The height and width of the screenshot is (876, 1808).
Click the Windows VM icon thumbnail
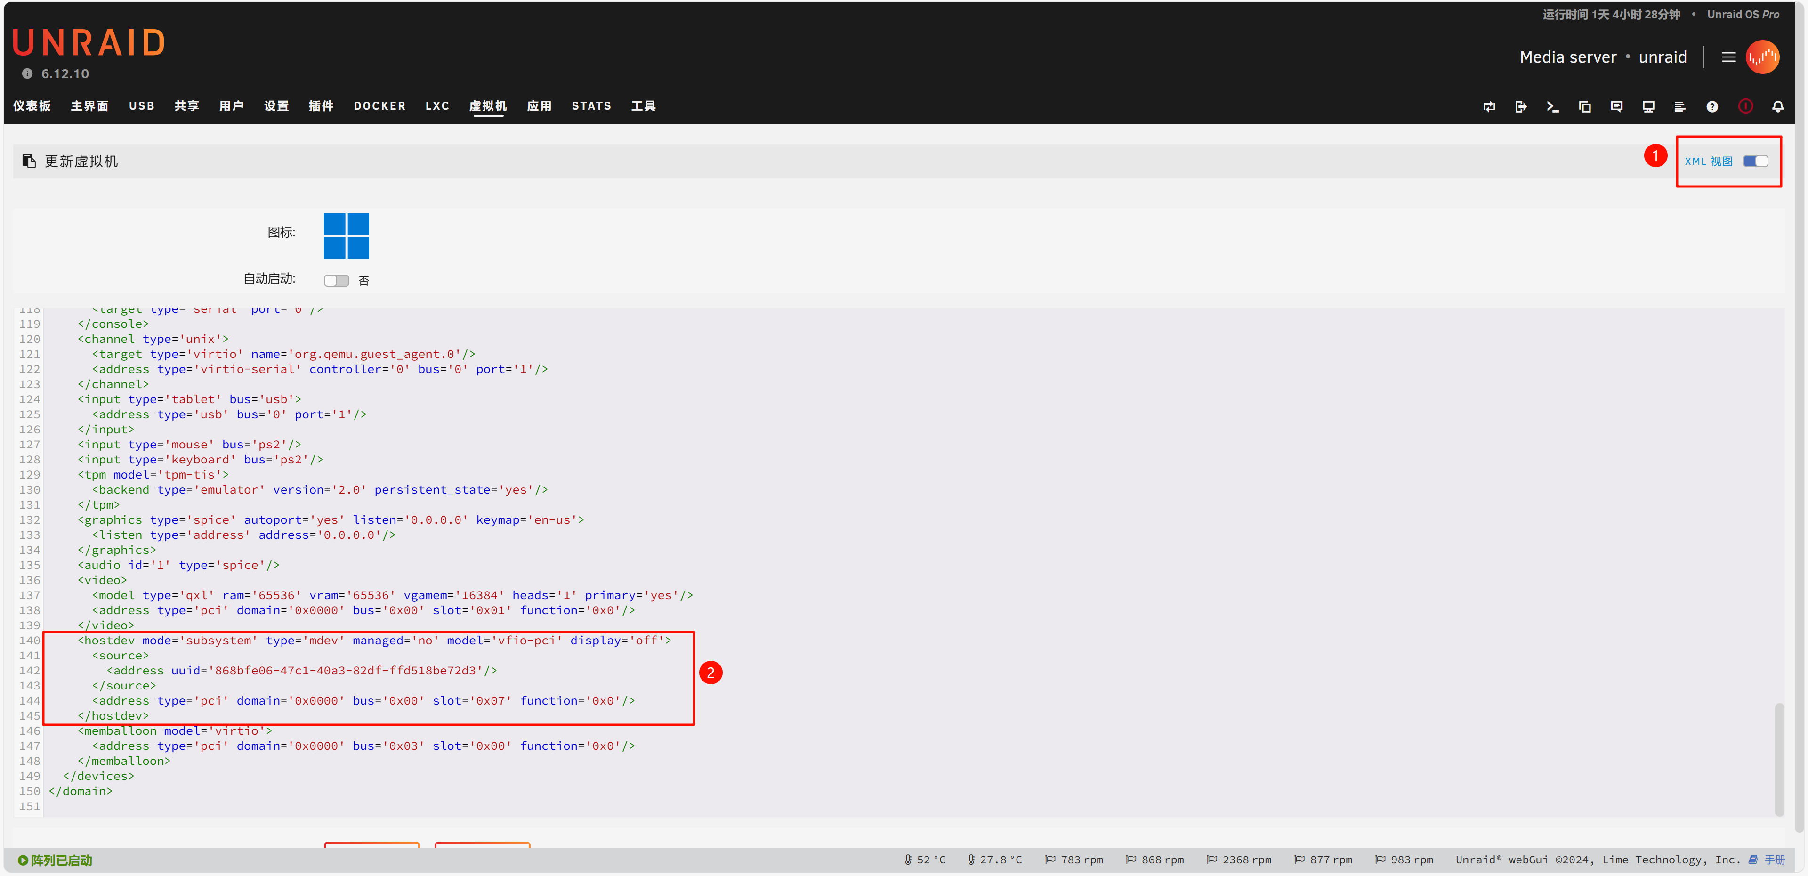[346, 236]
